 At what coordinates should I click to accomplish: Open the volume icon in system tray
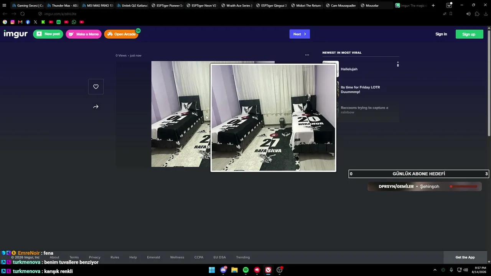coord(466,270)
